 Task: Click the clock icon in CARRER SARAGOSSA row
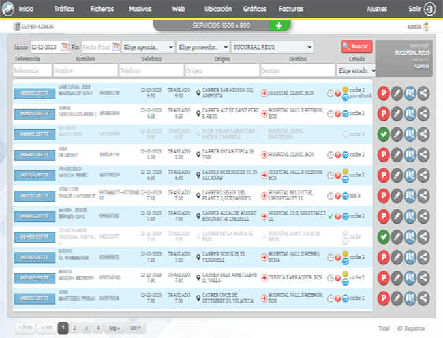(331, 93)
